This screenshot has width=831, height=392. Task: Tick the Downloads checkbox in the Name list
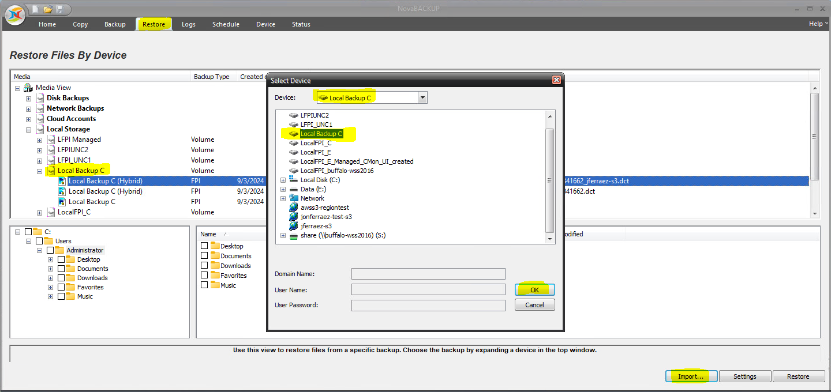tap(204, 266)
